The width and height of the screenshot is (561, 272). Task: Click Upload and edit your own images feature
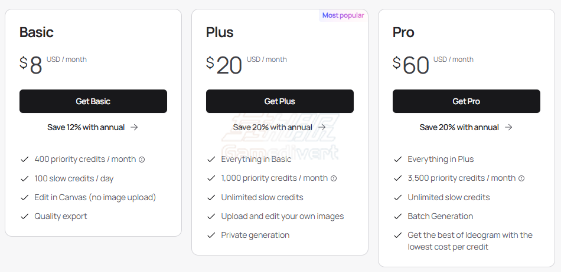(x=282, y=217)
